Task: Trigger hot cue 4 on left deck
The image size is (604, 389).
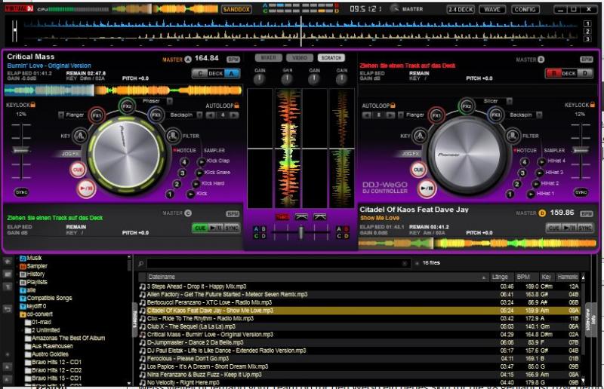Action: tap(185, 161)
